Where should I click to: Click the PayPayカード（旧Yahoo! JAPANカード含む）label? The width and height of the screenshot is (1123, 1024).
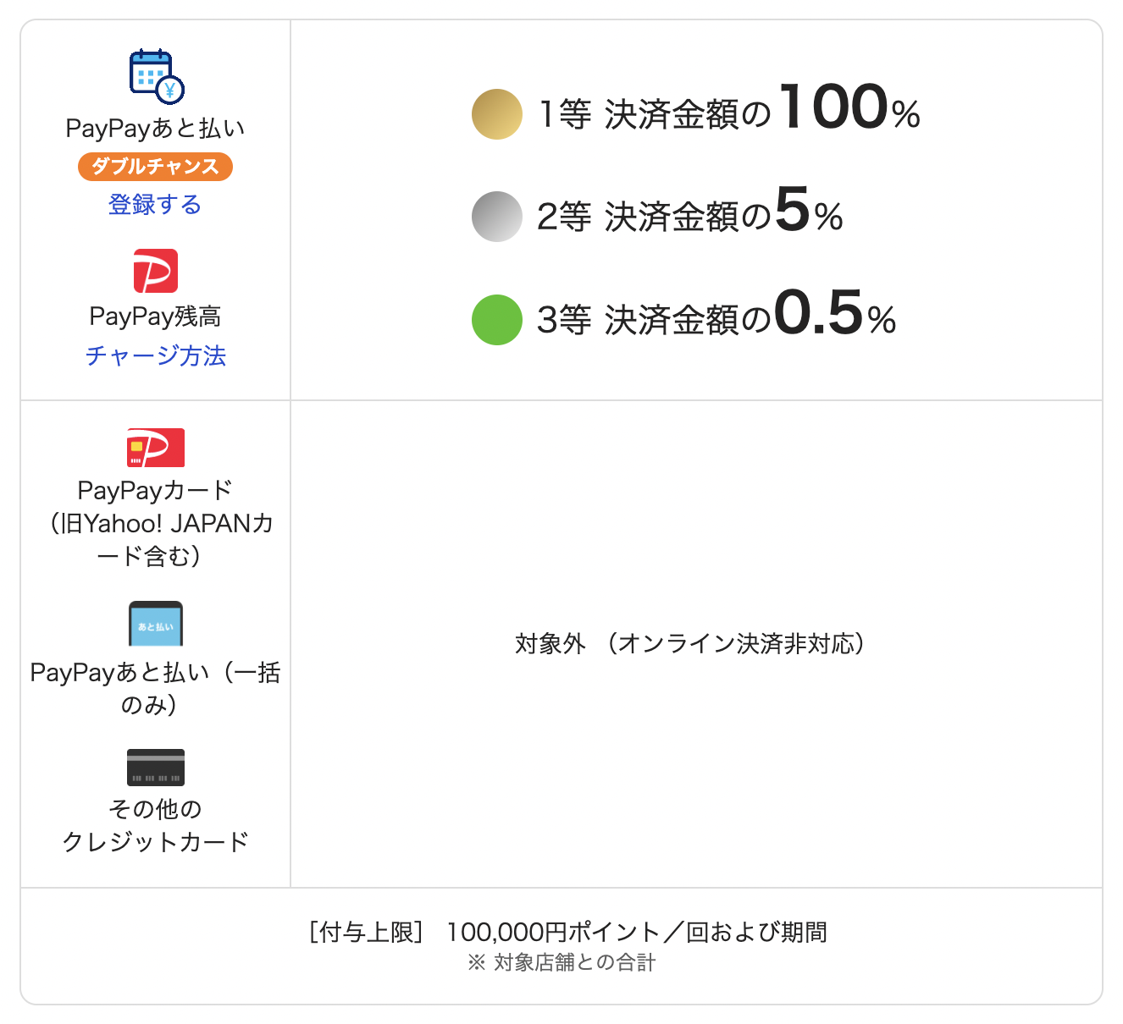pos(156,523)
